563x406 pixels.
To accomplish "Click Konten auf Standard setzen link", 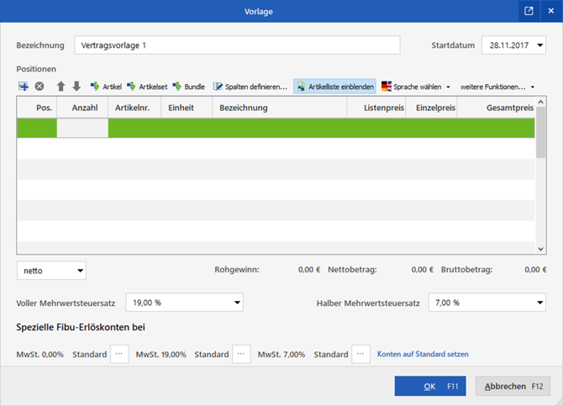I will coord(423,355).
